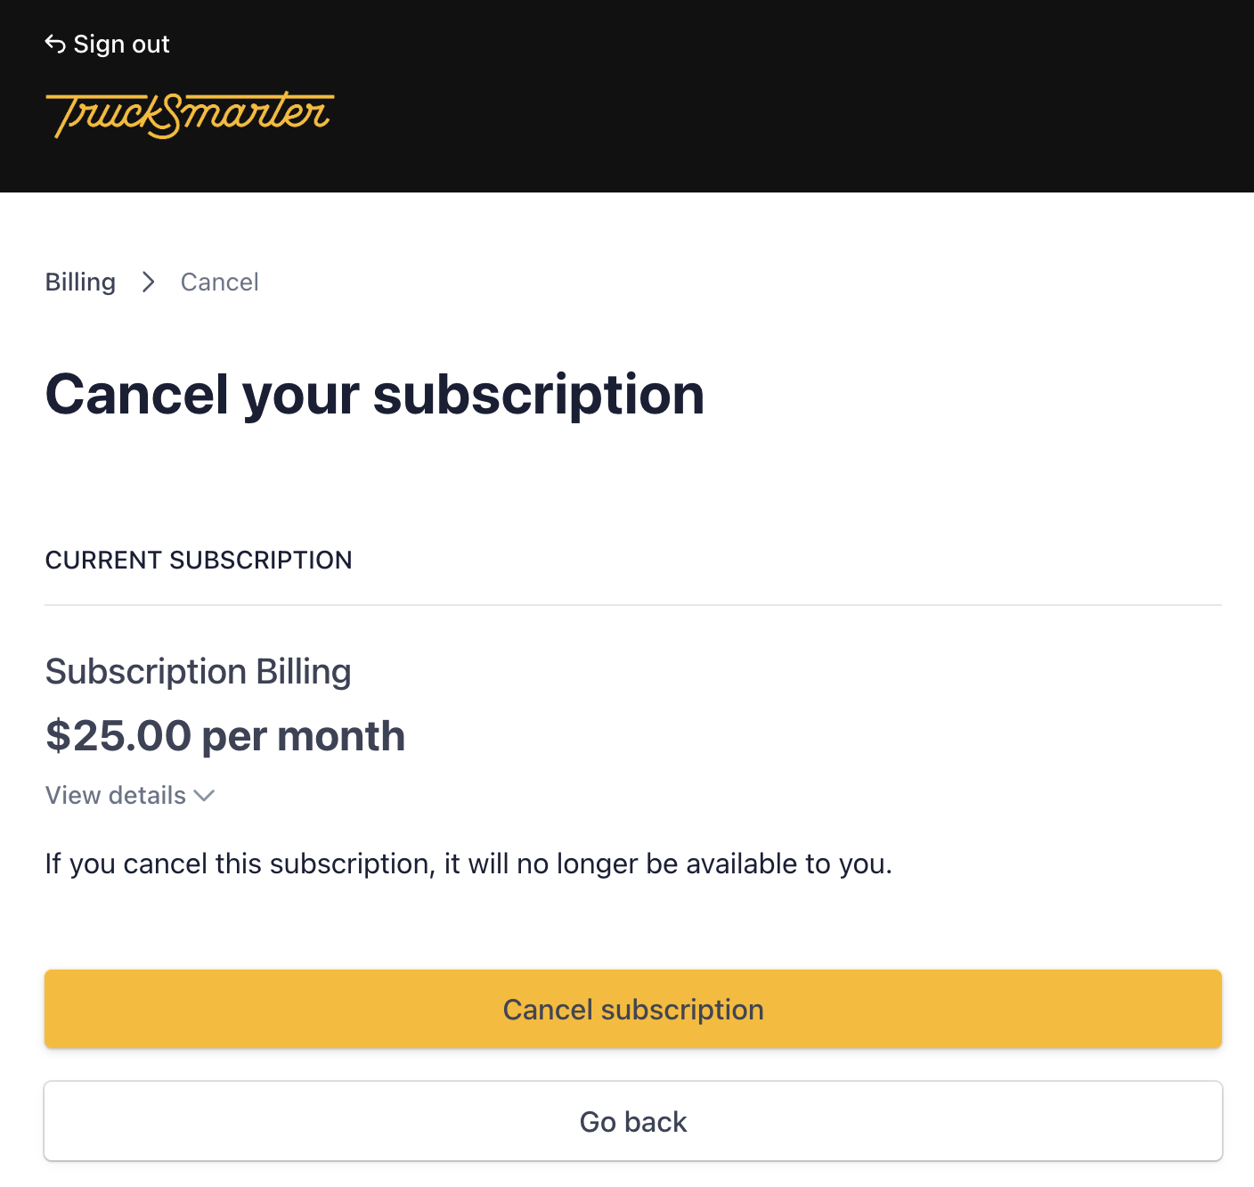The image size is (1254, 1187).
Task: Open the Billing breadcrumb page
Action: (80, 282)
